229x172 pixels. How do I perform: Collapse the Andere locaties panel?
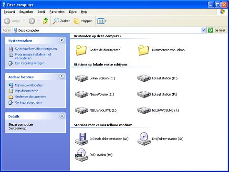(x=62, y=76)
